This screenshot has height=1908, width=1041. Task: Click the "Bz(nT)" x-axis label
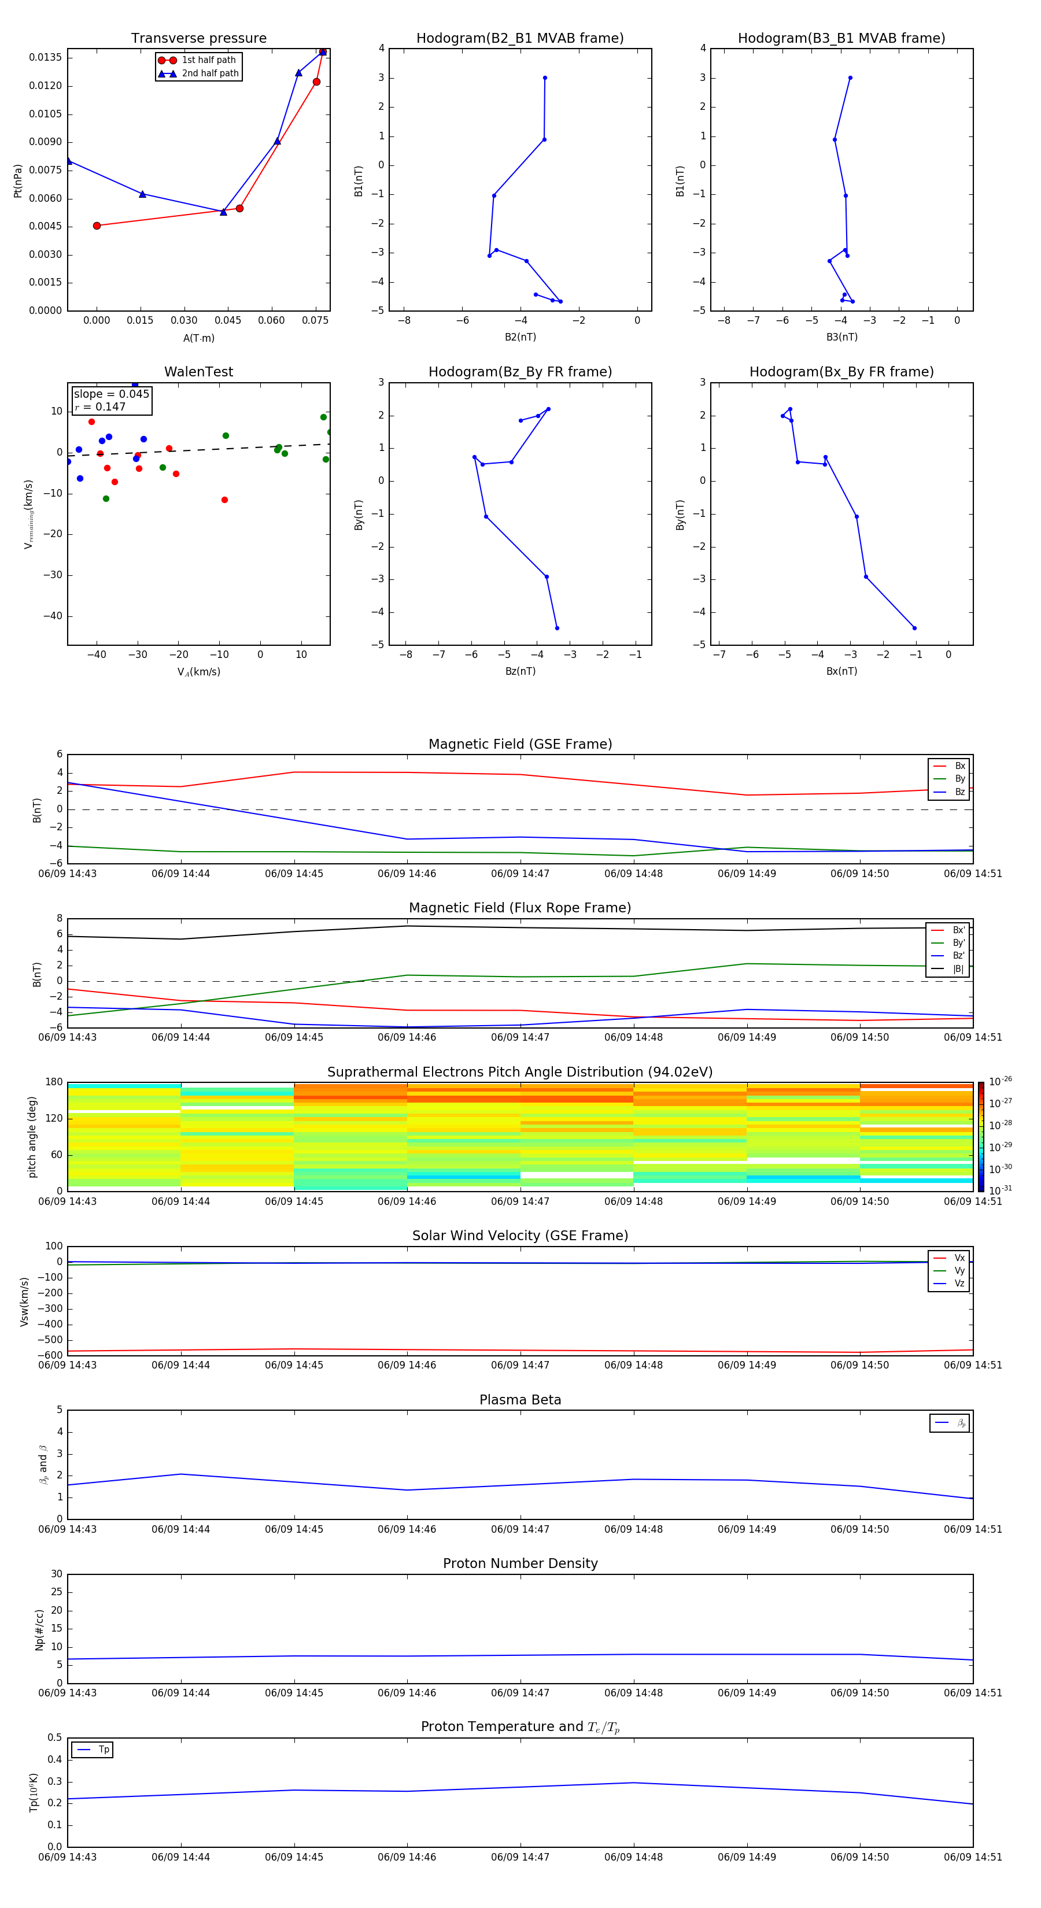click(x=520, y=671)
